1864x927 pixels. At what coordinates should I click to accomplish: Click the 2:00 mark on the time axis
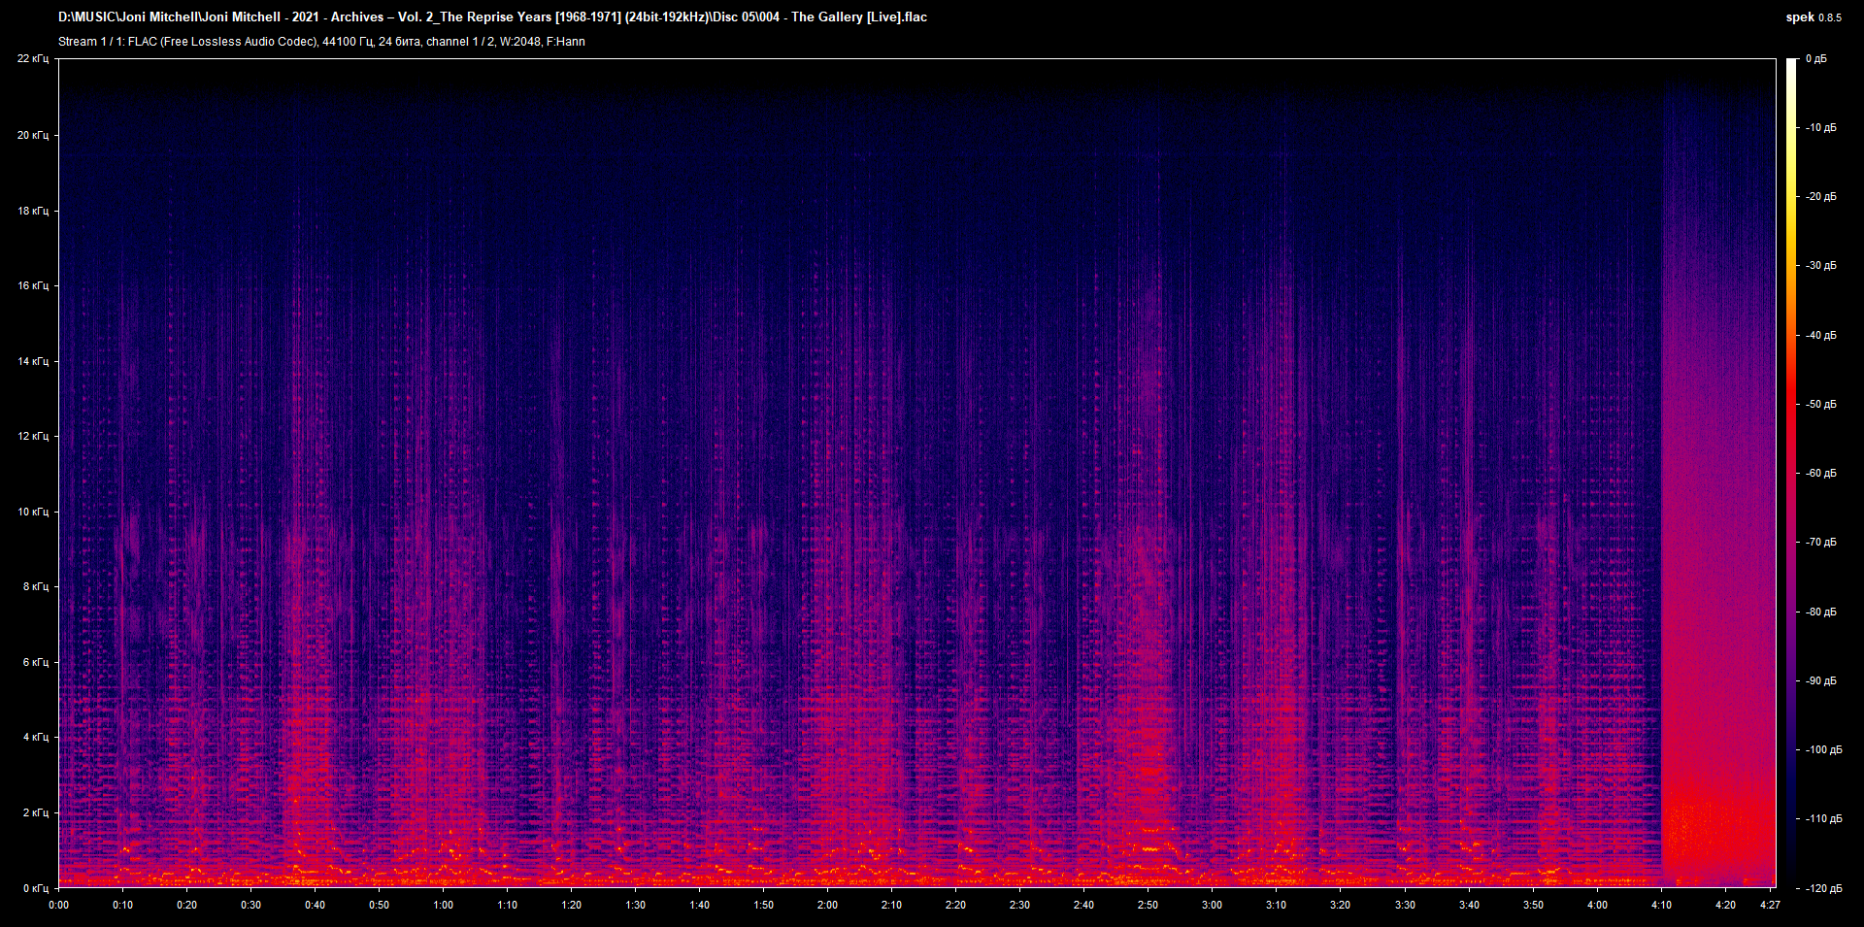pos(828,905)
